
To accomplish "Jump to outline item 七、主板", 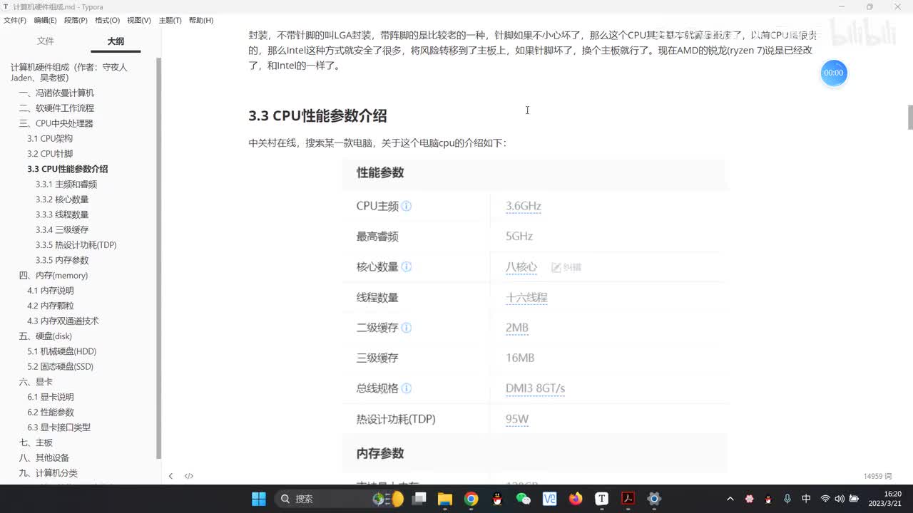I will 36,442.
